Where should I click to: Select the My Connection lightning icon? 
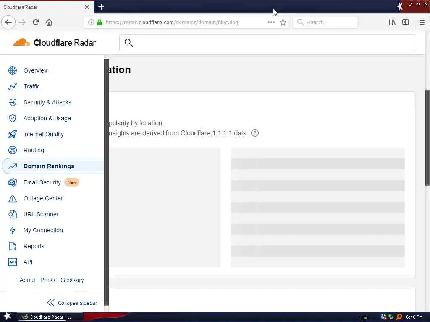point(13,230)
